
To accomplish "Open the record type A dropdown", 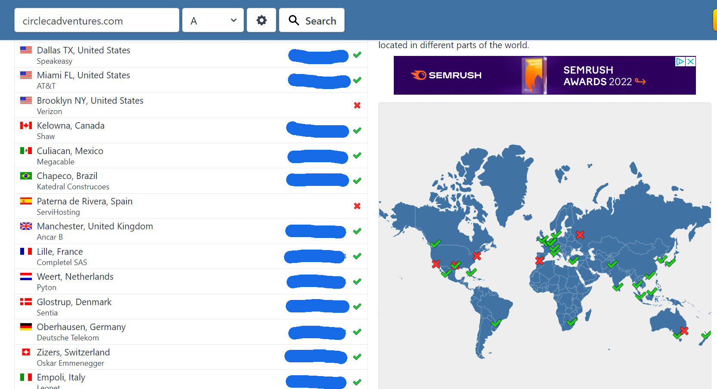I will click(x=213, y=20).
